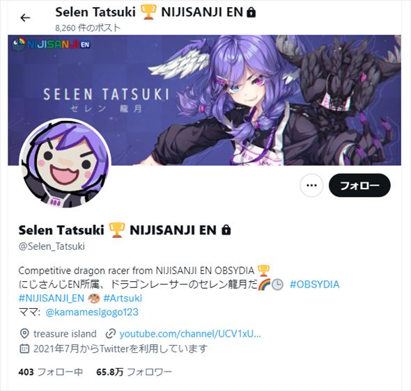Open the #Artsuki hashtag link
The height and width of the screenshot is (391, 411).
(x=123, y=298)
